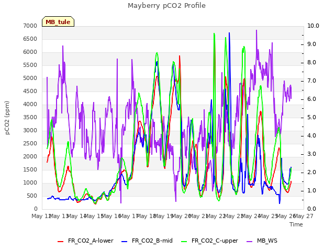Click the MB_tule annotation label
The height and width of the screenshot is (251, 335).
(x=58, y=21)
